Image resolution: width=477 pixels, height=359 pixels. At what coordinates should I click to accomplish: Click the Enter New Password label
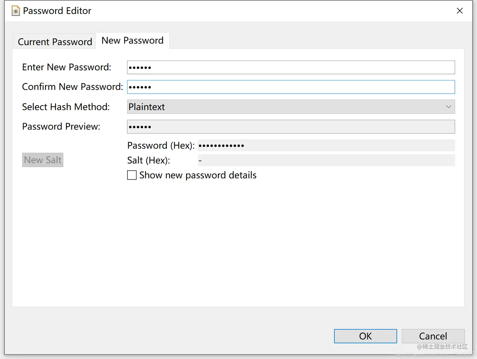pos(67,67)
